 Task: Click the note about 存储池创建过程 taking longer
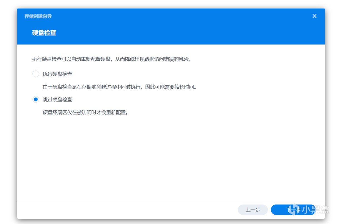[120, 87]
